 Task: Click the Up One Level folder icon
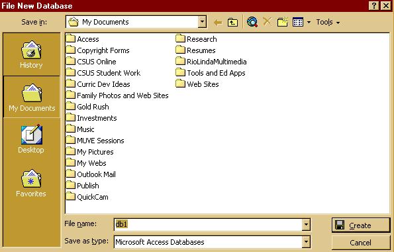click(232, 23)
